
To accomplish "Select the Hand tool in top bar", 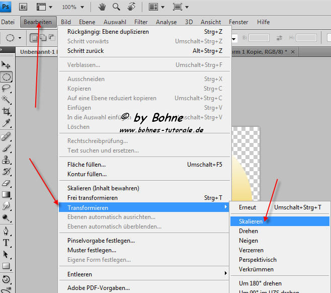I will point(102,7).
